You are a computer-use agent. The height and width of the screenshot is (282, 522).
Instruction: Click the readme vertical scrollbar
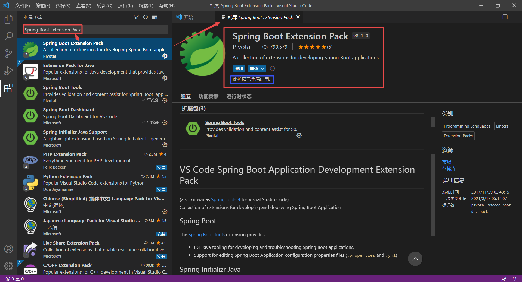point(433,195)
